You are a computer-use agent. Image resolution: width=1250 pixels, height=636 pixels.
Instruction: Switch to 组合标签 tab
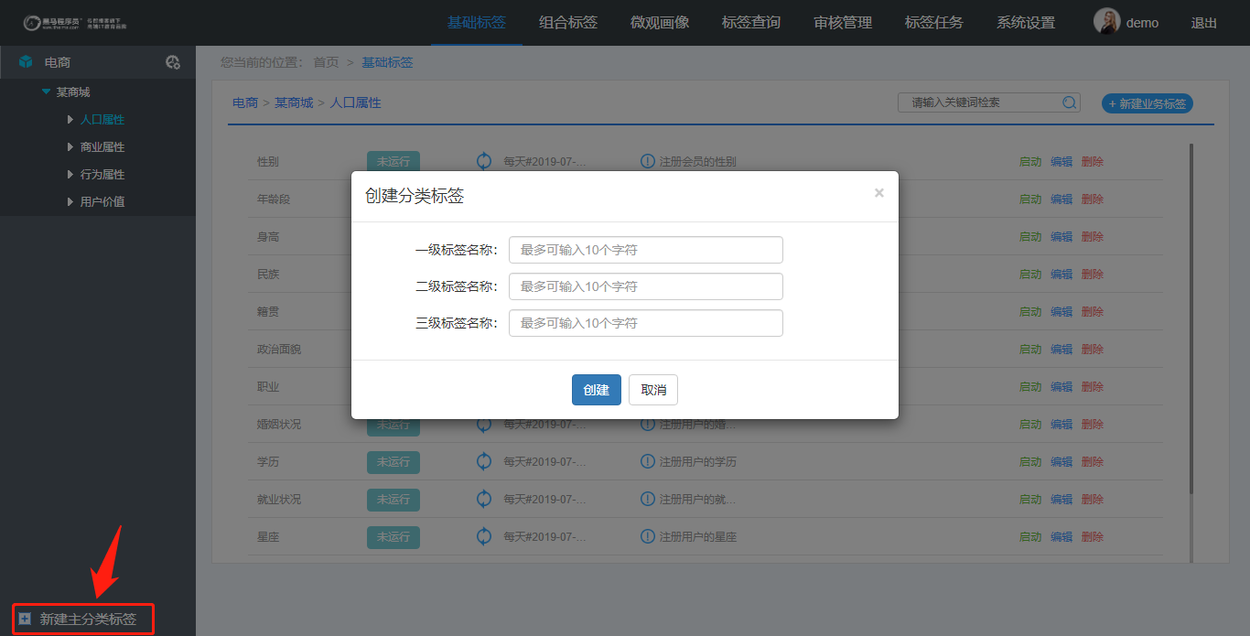[567, 23]
